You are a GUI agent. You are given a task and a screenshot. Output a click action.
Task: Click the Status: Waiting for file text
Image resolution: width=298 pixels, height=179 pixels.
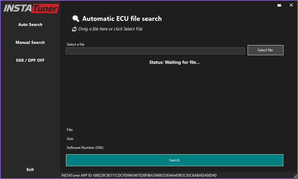[x=174, y=62]
